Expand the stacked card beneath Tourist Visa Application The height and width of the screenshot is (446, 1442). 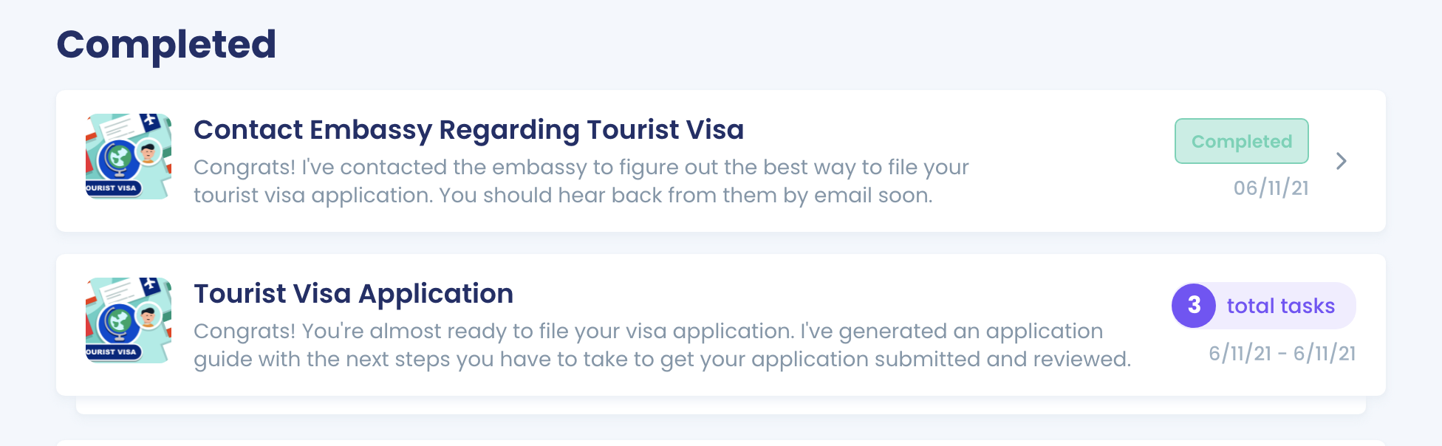click(720, 405)
